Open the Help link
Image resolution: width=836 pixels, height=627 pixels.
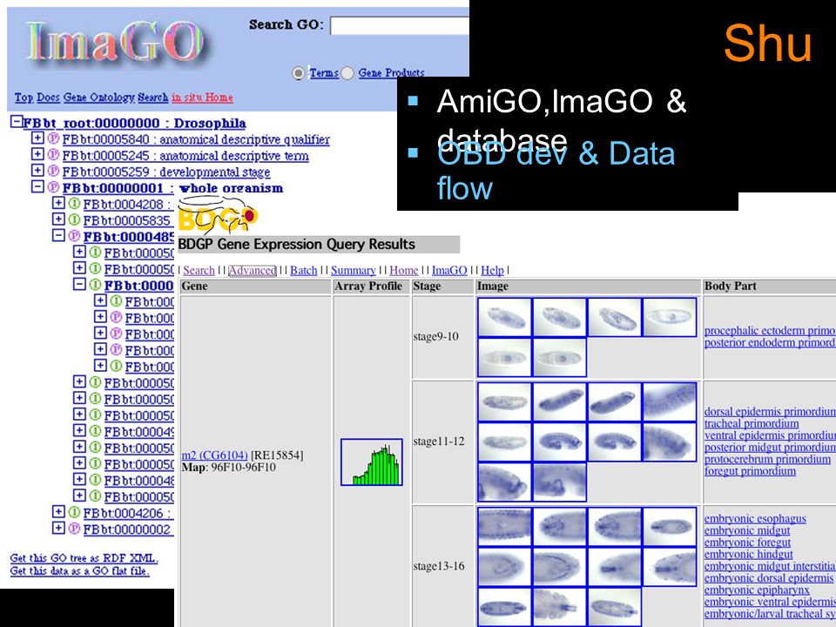pyautogui.click(x=492, y=270)
